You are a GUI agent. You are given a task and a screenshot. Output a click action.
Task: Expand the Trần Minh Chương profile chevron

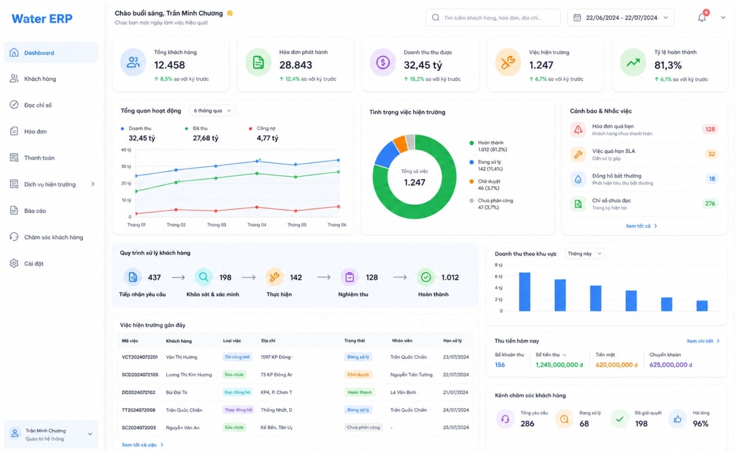pos(90,434)
